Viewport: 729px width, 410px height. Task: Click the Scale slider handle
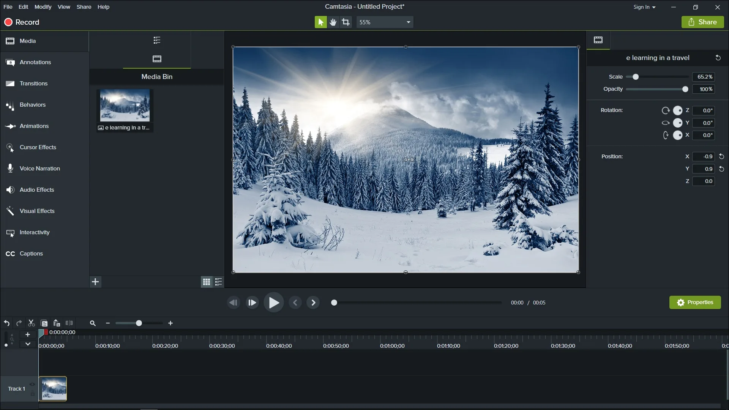click(x=636, y=77)
